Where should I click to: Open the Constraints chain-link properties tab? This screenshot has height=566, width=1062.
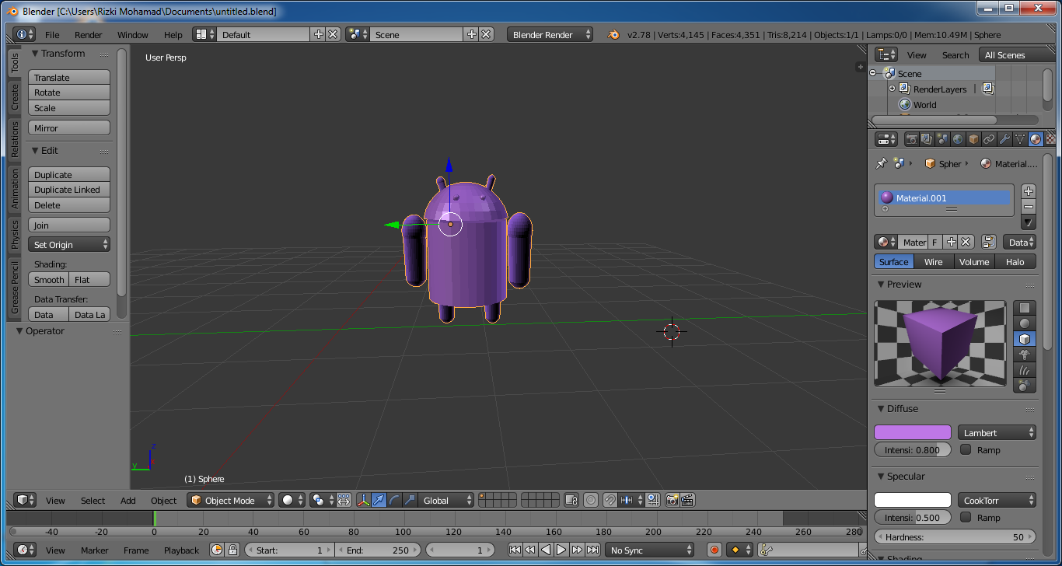click(x=989, y=139)
